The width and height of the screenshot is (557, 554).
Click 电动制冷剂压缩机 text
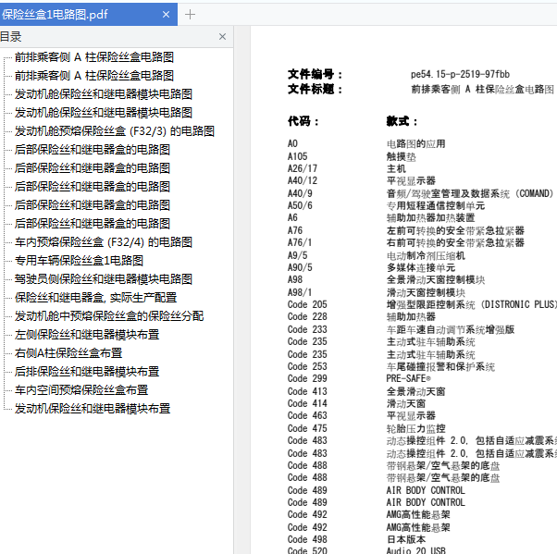pyautogui.click(x=426, y=255)
